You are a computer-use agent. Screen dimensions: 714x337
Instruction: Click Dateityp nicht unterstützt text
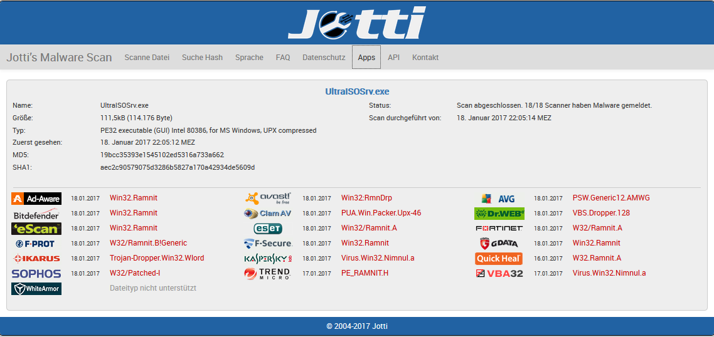tap(153, 288)
